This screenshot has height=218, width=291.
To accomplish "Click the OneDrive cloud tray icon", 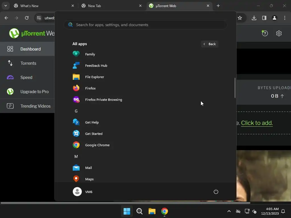I will [238, 211].
